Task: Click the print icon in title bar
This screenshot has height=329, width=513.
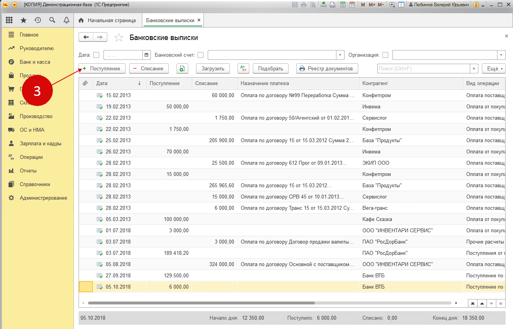Action: point(303,5)
